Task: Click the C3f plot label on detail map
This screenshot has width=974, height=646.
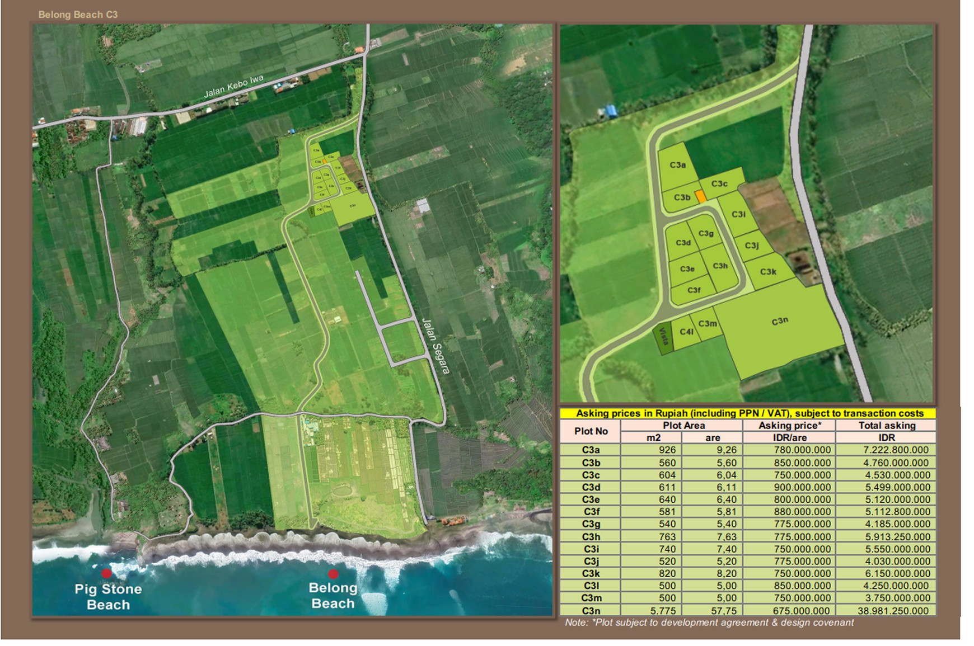Action: 694,290
